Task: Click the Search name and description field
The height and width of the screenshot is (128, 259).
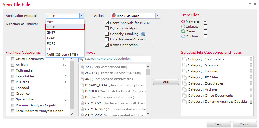Action: [x=115, y=59]
